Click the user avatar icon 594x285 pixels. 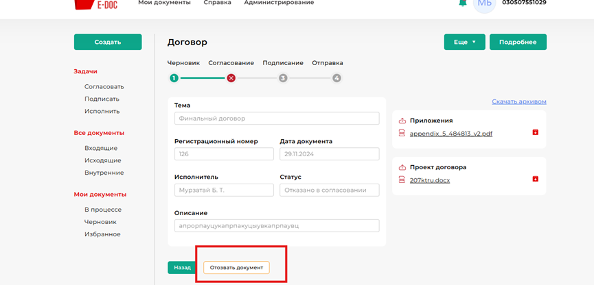485,3
